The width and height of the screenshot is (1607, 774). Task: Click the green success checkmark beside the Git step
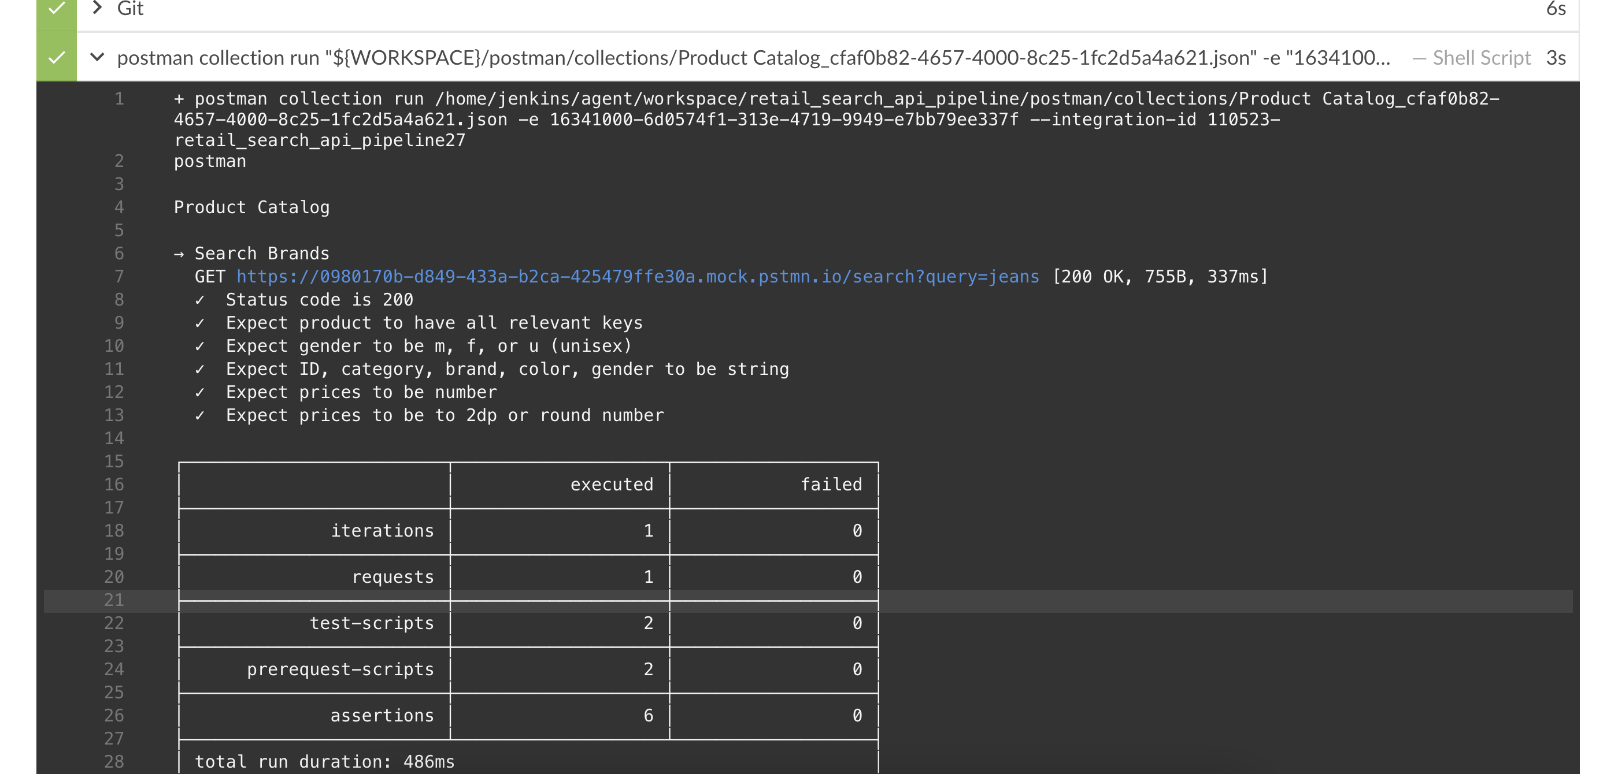(56, 9)
